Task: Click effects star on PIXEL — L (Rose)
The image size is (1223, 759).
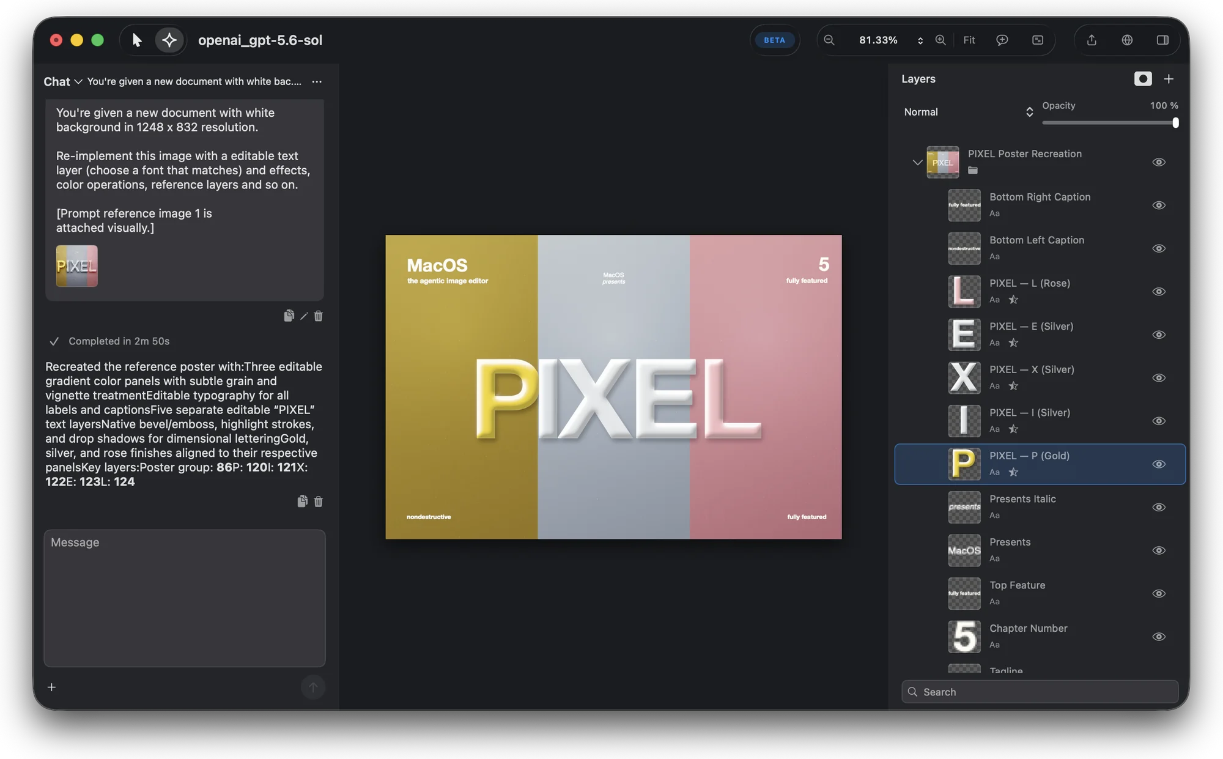Action: point(1013,300)
